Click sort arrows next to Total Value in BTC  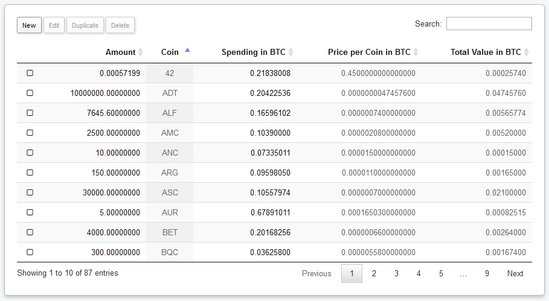click(x=526, y=52)
